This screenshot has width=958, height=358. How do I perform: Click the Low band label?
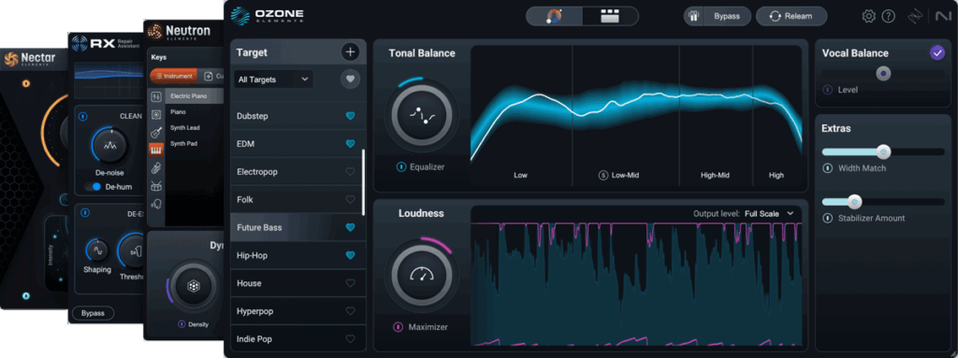(520, 176)
